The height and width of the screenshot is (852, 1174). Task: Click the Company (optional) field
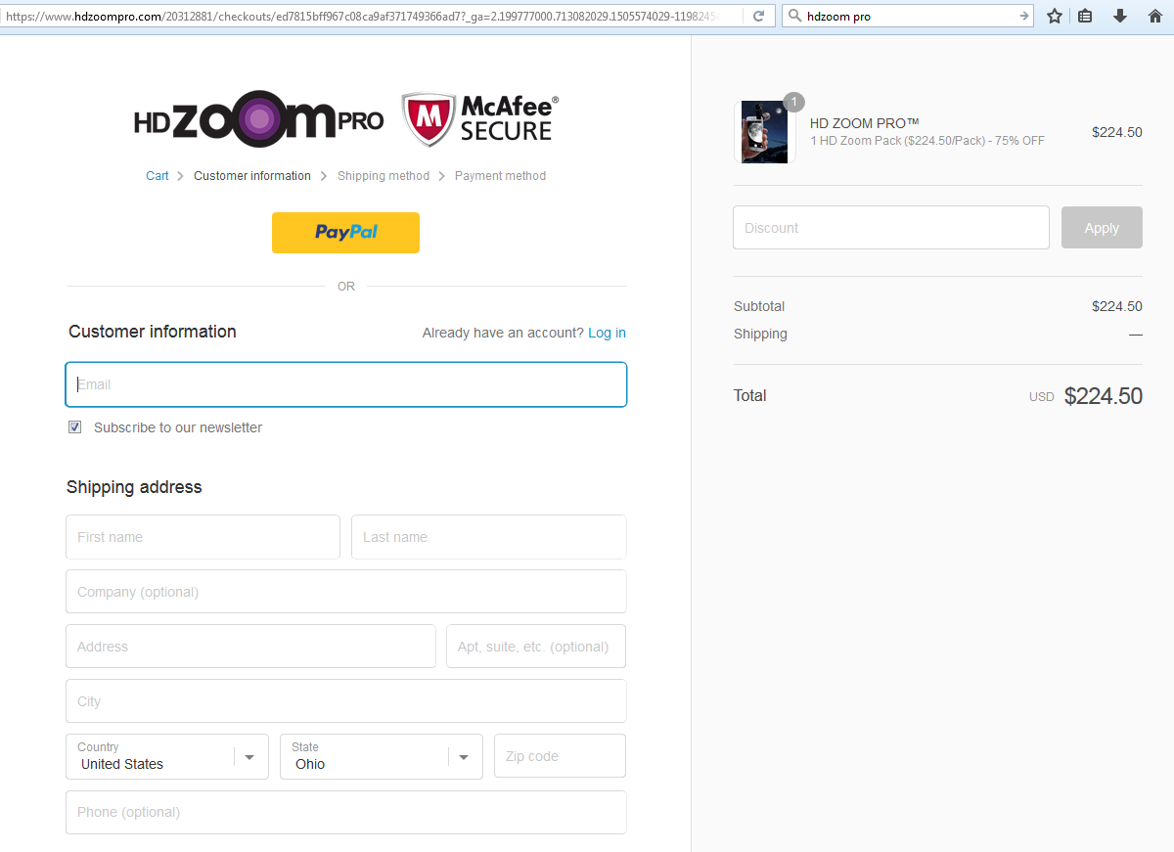tap(346, 592)
